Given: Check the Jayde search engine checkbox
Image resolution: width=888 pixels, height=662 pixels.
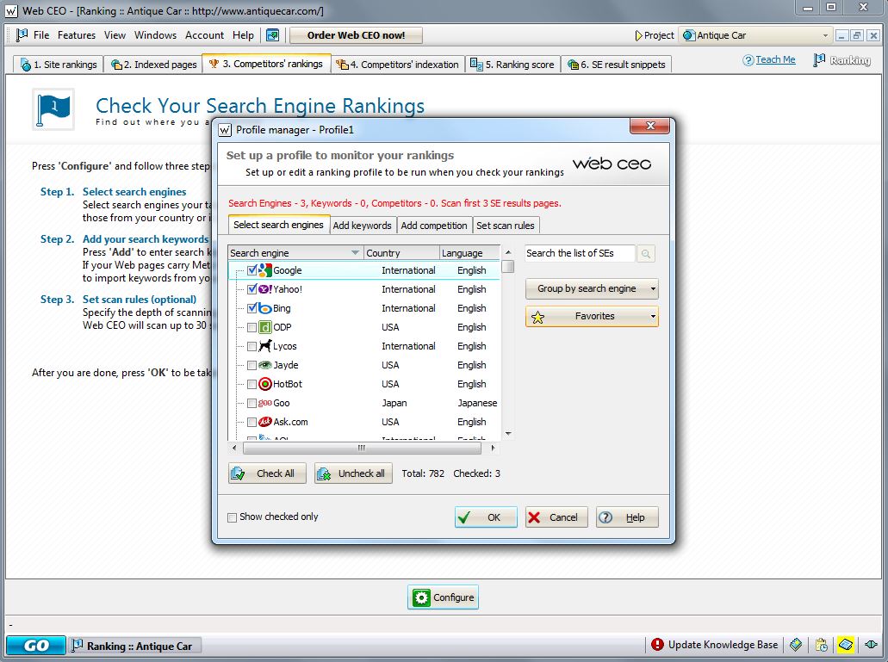Looking at the screenshot, I should pyautogui.click(x=252, y=365).
